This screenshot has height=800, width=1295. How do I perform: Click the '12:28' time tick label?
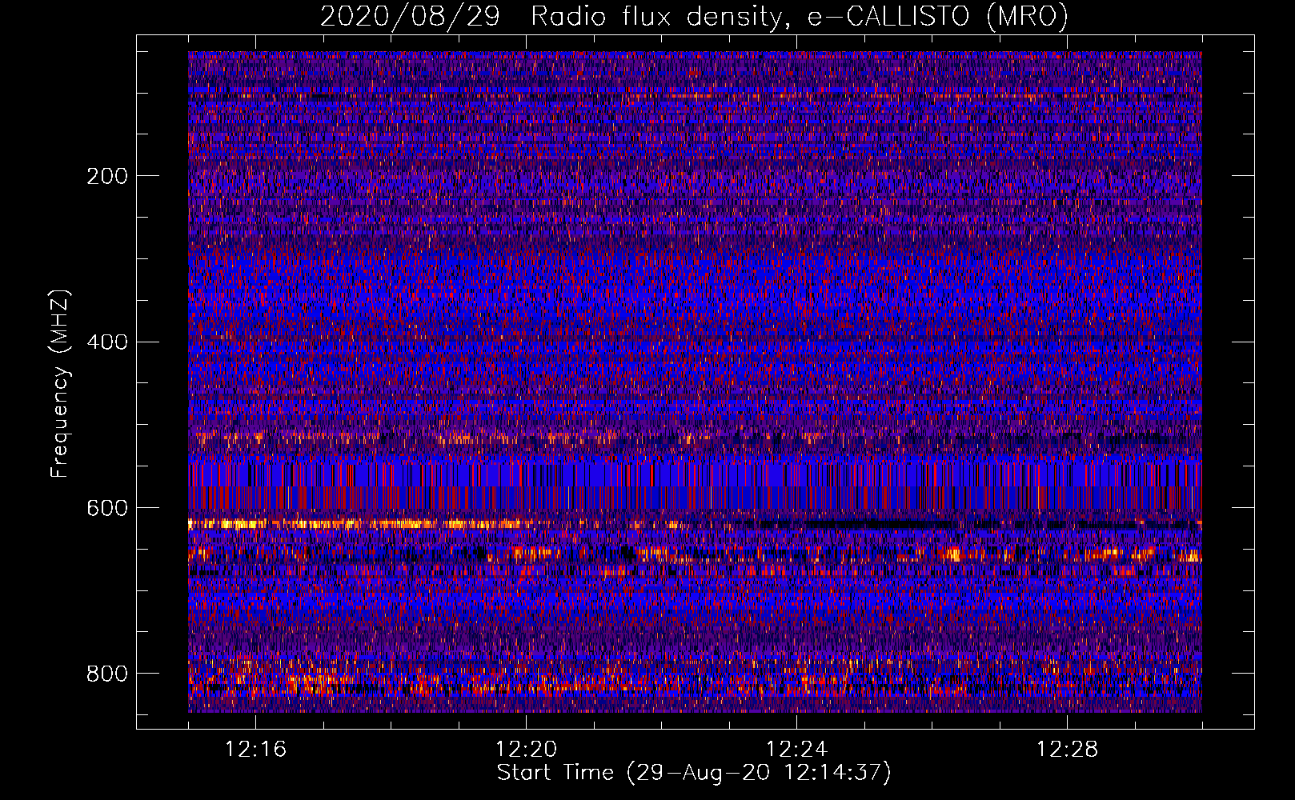coord(1067,750)
